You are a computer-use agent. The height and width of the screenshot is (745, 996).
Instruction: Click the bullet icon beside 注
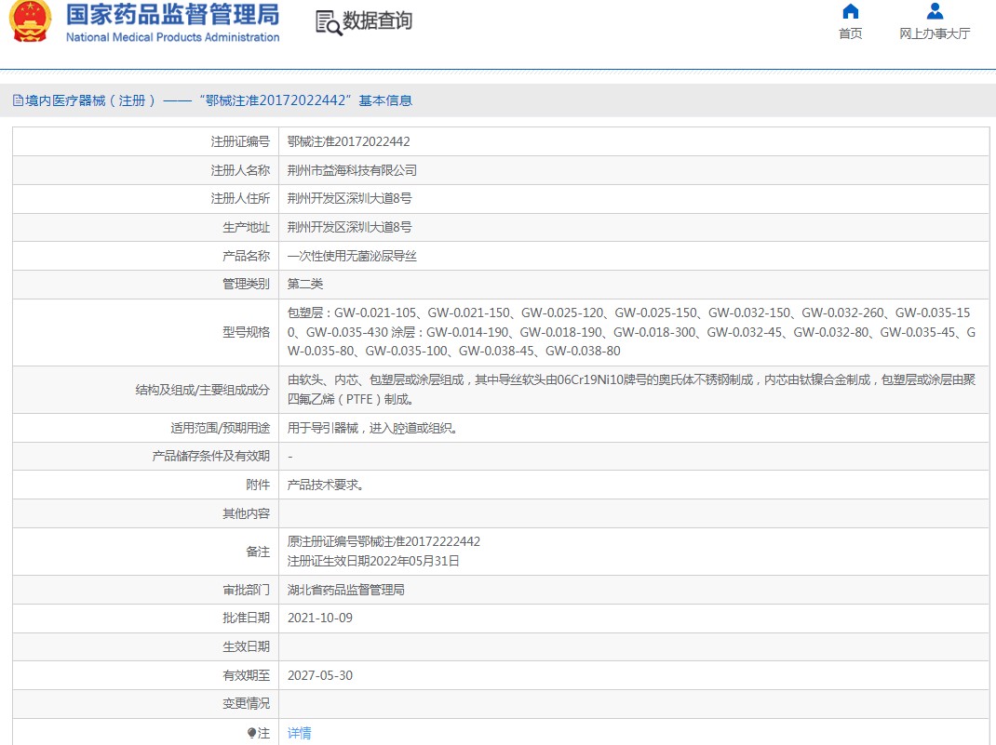tap(251, 733)
